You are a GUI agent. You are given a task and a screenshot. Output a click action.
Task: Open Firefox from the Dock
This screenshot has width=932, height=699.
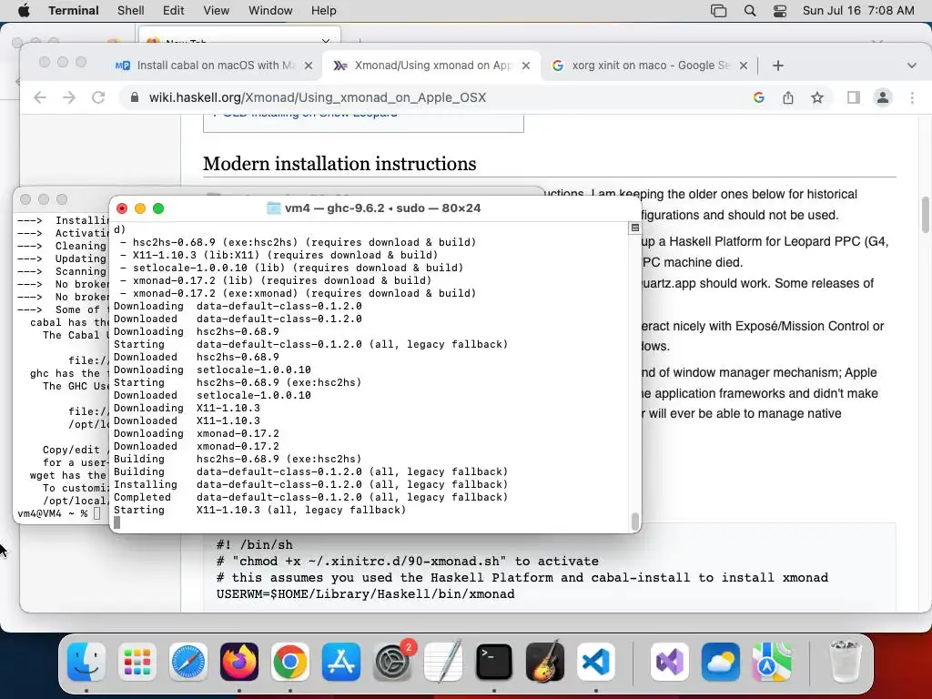(239, 662)
